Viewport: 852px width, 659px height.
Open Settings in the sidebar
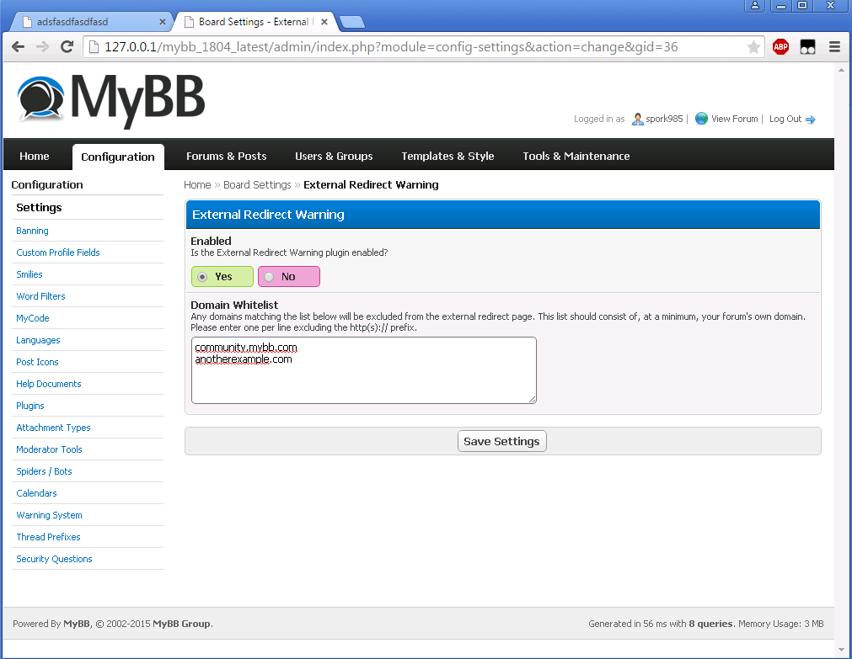[x=39, y=207]
